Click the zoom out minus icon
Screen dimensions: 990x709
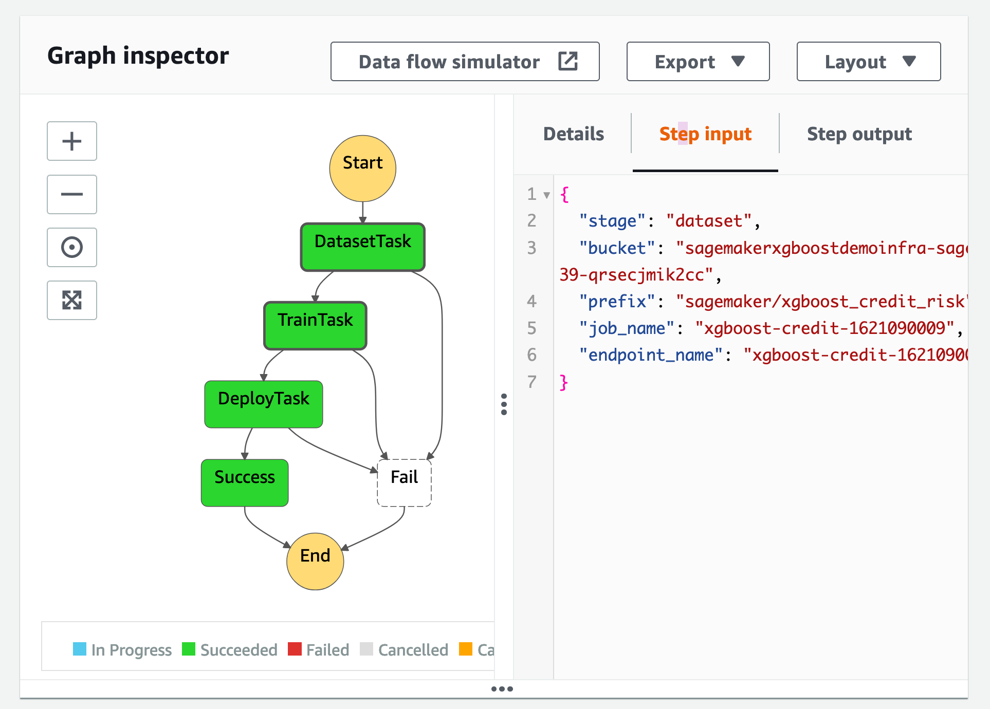tap(72, 194)
